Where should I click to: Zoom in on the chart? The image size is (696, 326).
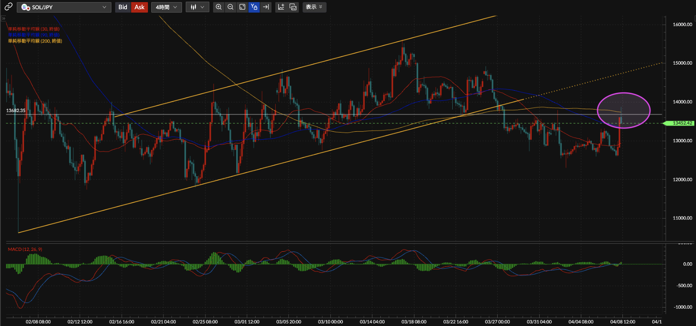tap(219, 7)
